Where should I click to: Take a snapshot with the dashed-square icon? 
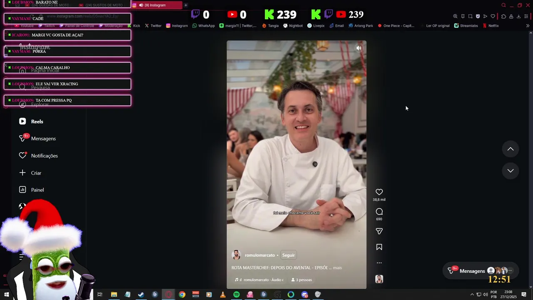coord(470,16)
